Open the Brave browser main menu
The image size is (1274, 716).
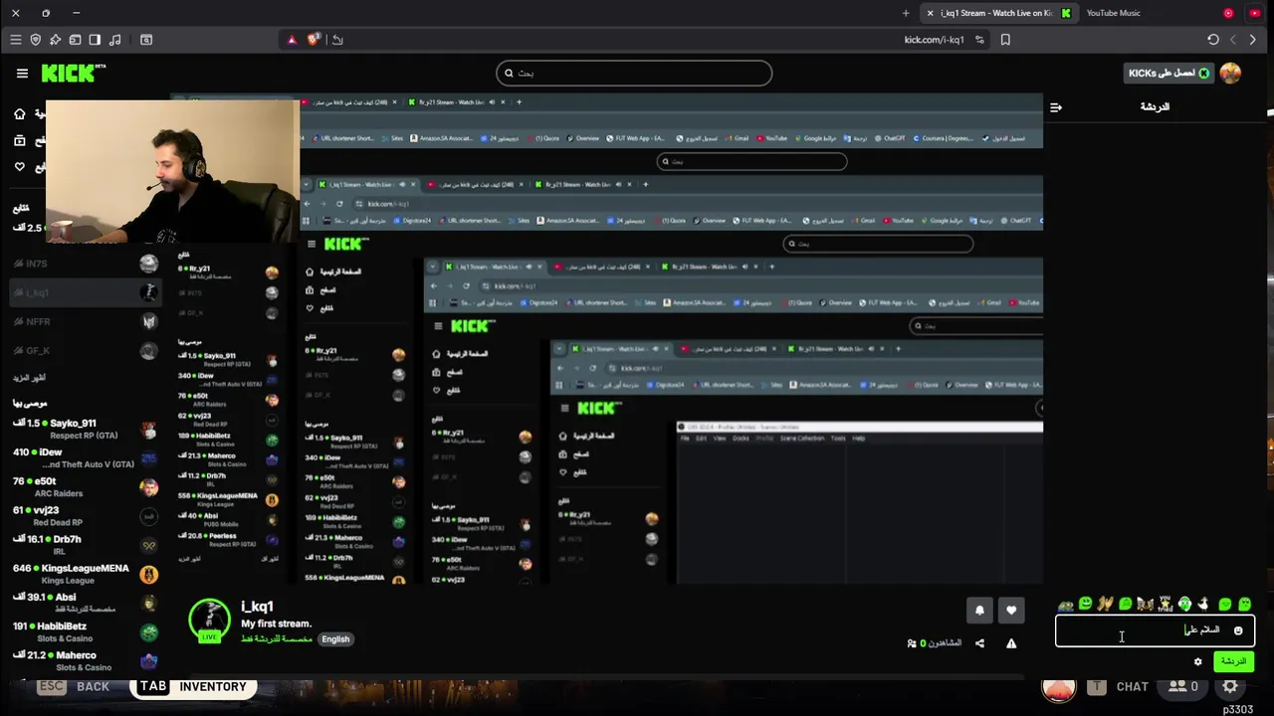(15, 40)
